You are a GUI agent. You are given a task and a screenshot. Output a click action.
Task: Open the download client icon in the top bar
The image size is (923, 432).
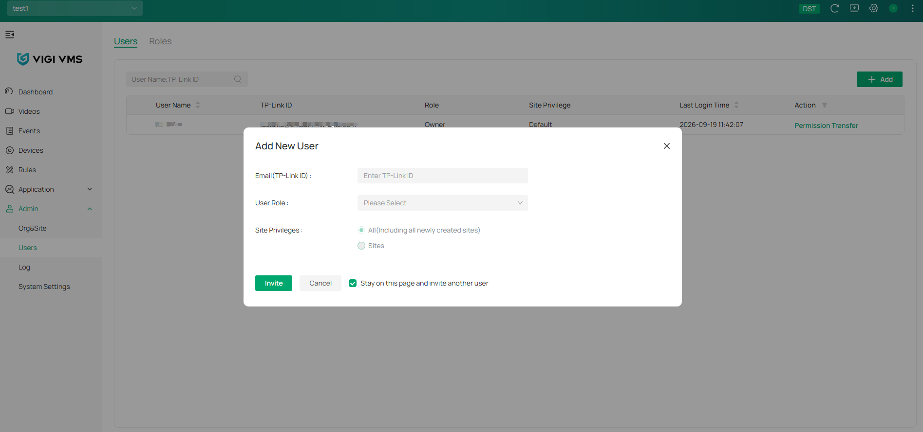[x=854, y=8]
